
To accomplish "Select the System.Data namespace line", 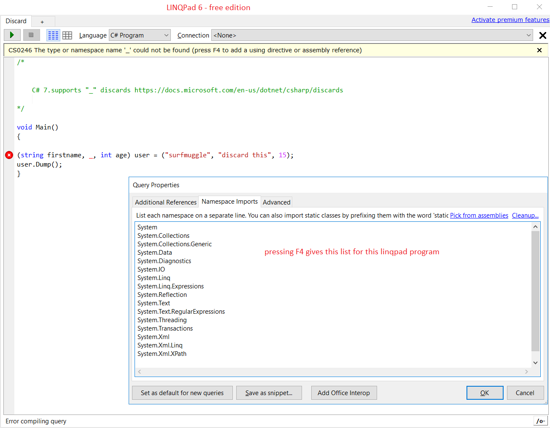I will click(x=155, y=253).
